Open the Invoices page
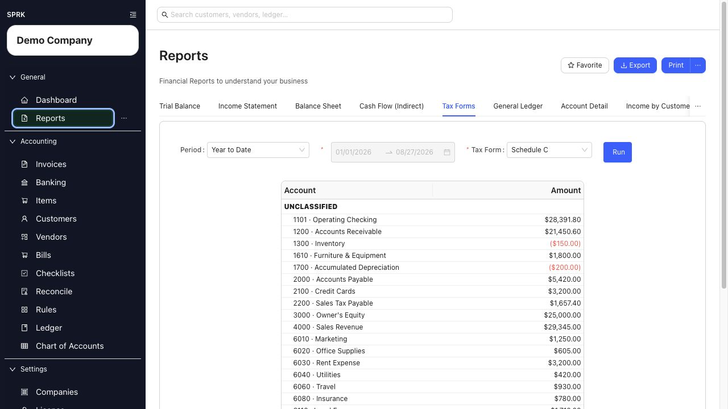Viewport: 728px width, 409px height. [51, 164]
